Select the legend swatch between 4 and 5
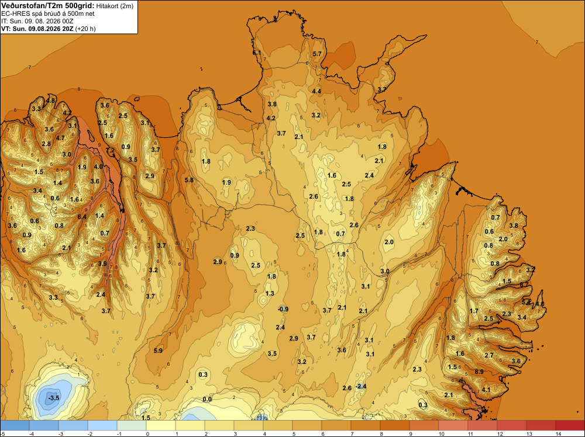Screen dimensions: 585x437 coord(277,425)
